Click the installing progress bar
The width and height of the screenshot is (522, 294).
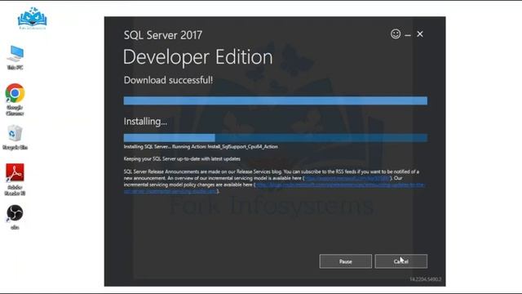[276, 138]
